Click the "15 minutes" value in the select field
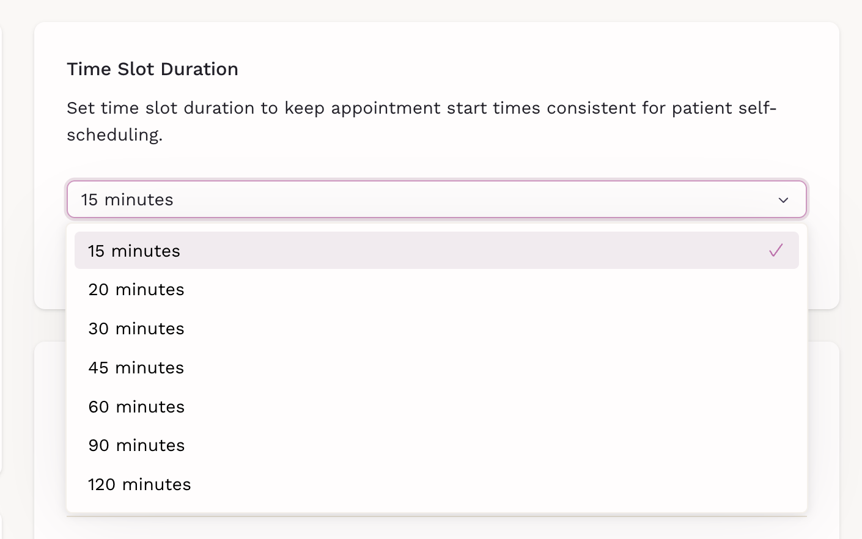The height and width of the screenshot is (539, 862). pyautogui.click(x=127, y=200)
